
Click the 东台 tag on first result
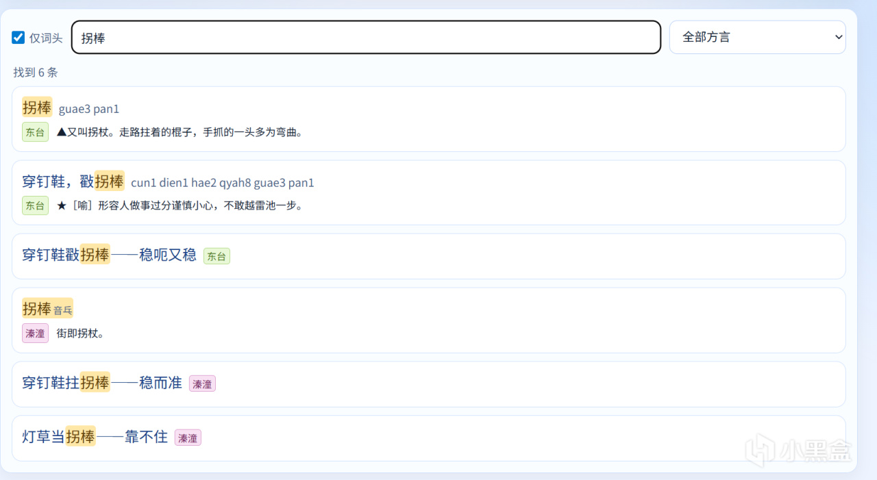coord(35,132)
